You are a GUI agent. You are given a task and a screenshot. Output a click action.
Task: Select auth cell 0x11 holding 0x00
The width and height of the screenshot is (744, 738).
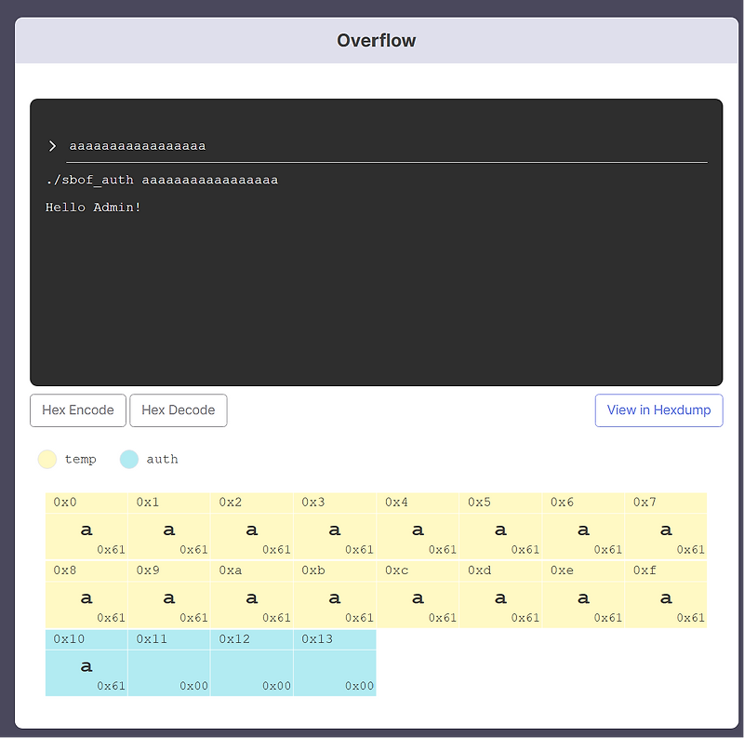pos(168,663)
